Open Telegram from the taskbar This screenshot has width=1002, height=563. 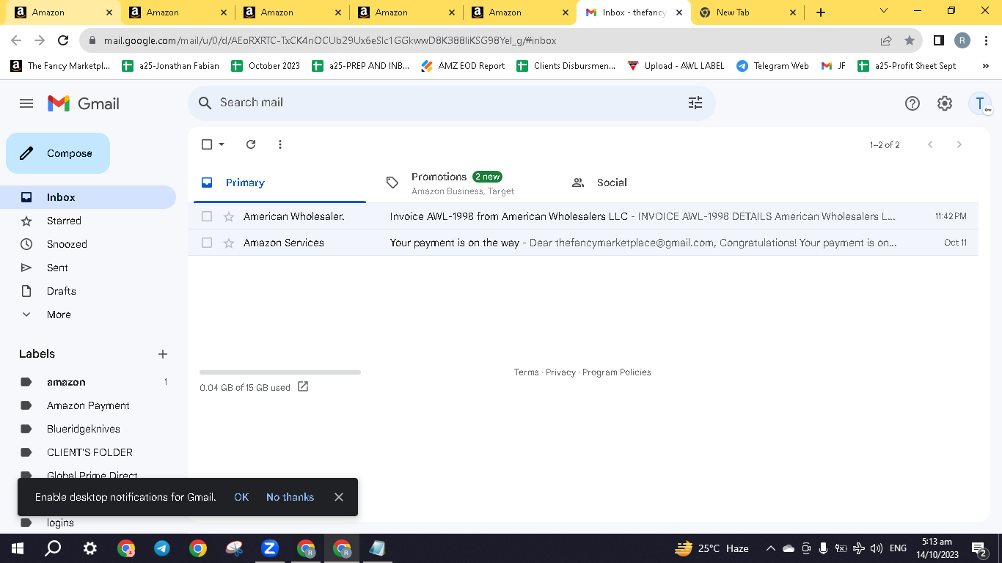tap(162, 548)
